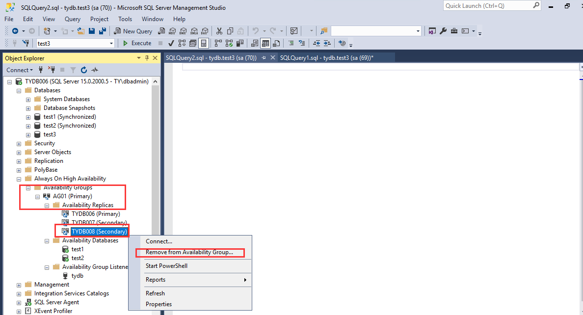The width and height of the screenshot is (583, 315).
Task: Click Display Estimated Execution Plan icon
Action: tap(182, 44)
